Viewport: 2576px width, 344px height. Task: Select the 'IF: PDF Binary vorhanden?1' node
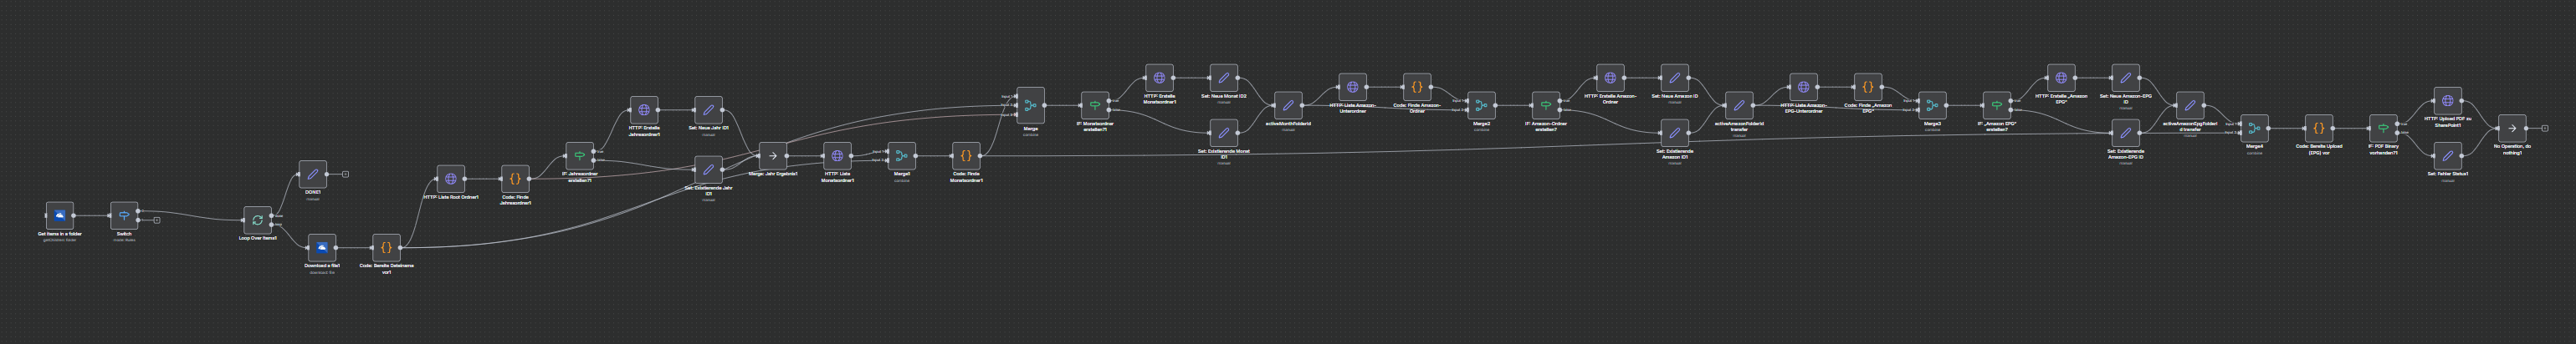2383,128
